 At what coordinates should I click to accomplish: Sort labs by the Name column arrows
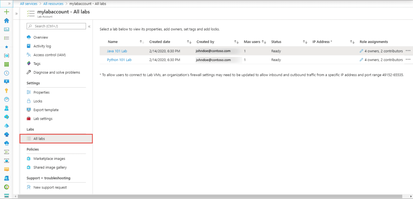tap(141, 42)
